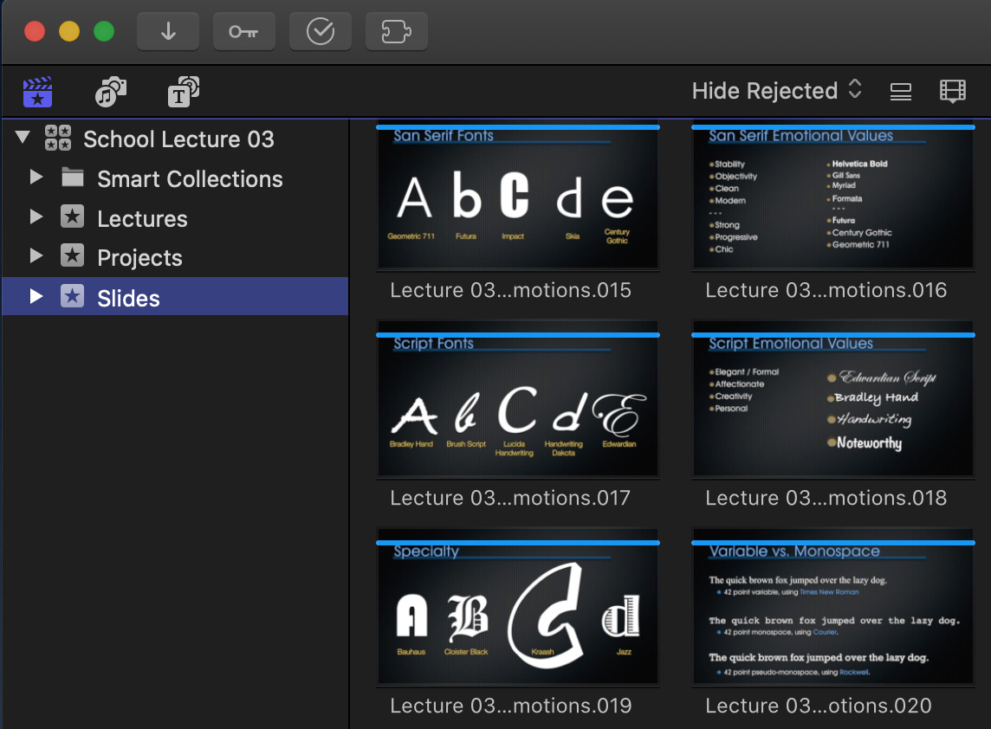Select the Projects event
Viewport: 991px width, 729px height.
139,258
